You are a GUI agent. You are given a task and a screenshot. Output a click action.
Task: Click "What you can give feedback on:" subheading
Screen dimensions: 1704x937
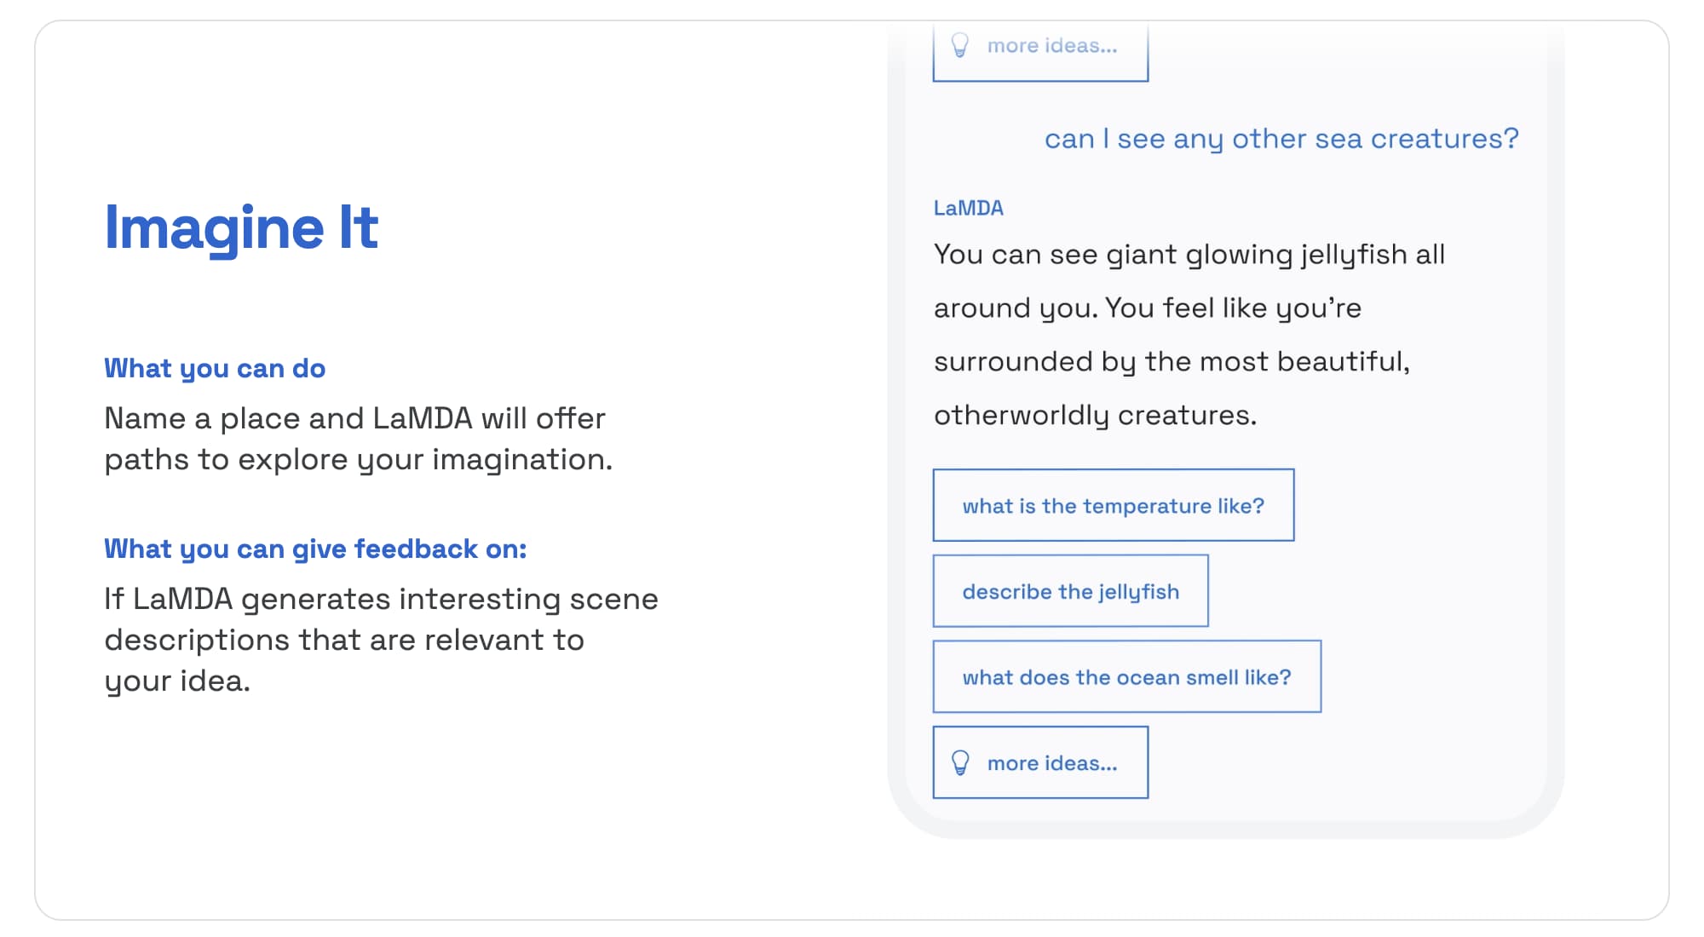[315, 549]
